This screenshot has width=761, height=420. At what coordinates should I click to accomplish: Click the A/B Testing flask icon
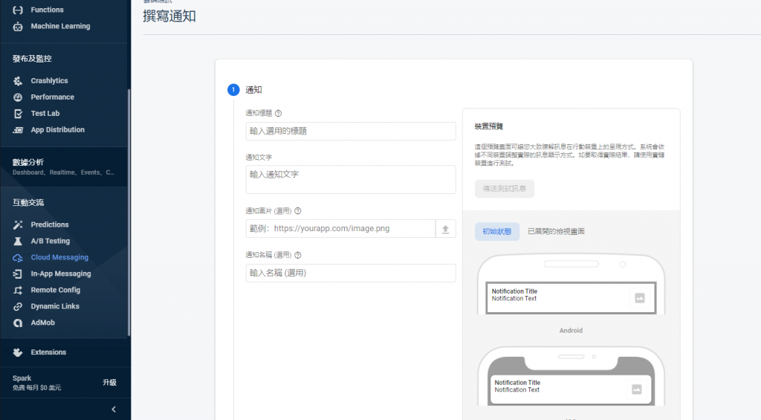(18, 241)
